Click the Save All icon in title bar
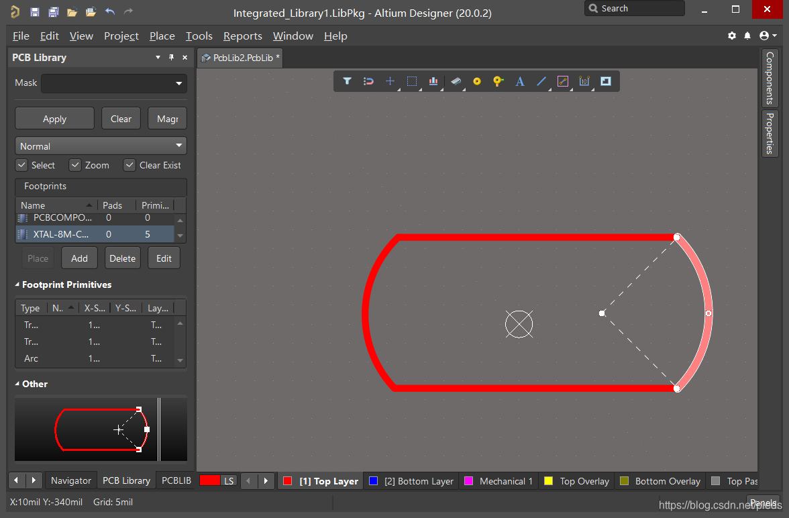Image resolution: width=789 pixels, height=518 pixels. (x=53, y=12)
